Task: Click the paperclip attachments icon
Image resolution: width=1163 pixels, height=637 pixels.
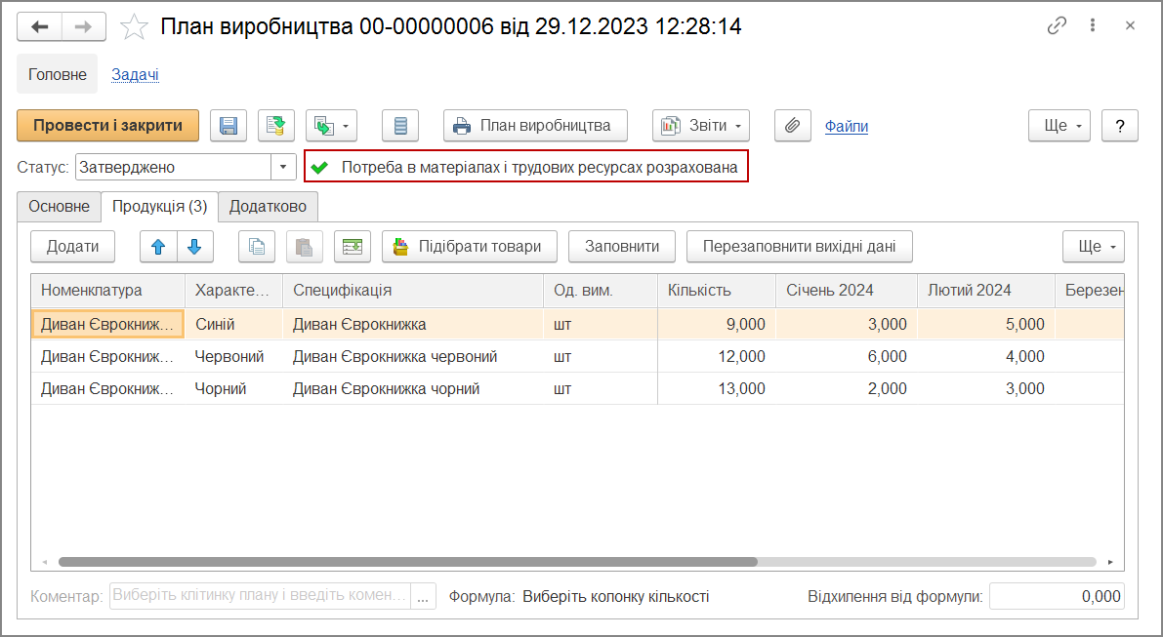Action: (793, 126)
